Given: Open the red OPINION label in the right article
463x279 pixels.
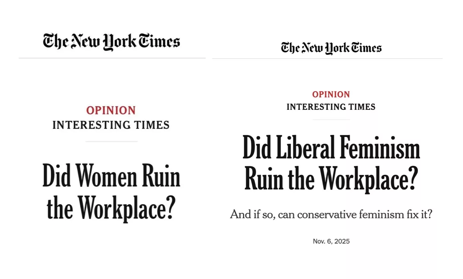Looking at the screenshot, I should click(331, 94).
